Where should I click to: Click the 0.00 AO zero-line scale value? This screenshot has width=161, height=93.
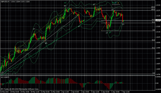[157, 83]
